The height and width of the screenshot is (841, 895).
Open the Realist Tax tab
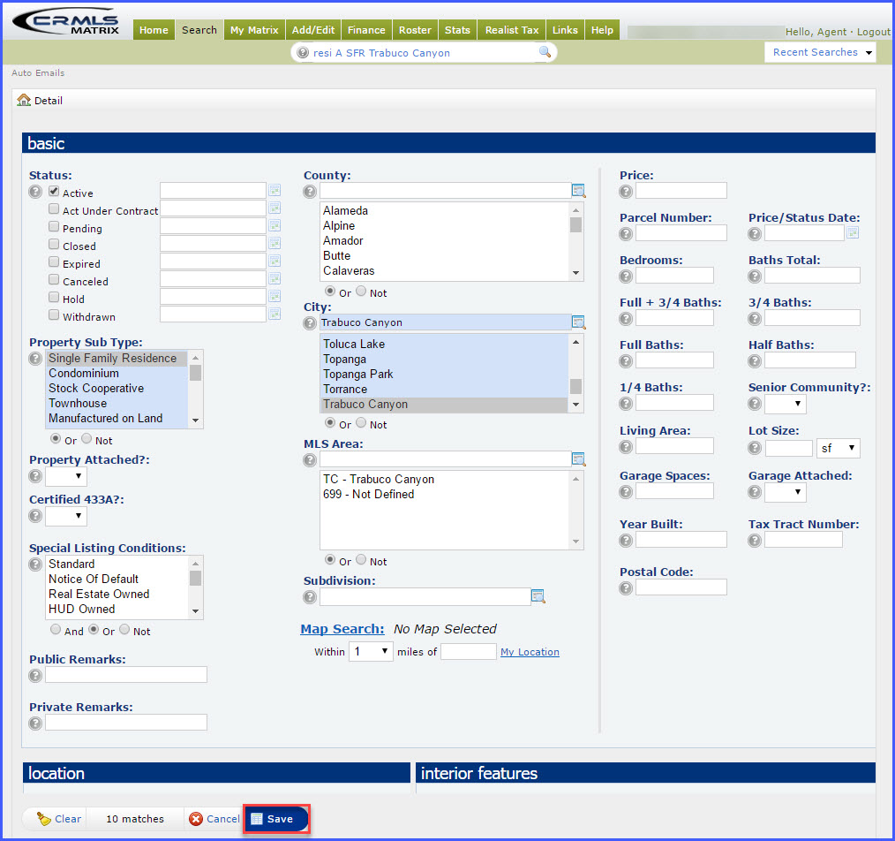coord(512,30)
